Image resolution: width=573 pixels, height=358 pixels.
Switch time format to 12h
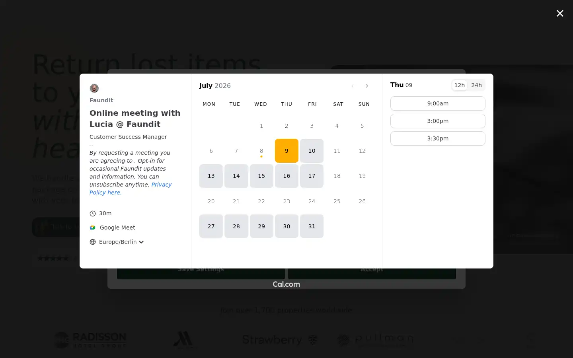(460, 85)
